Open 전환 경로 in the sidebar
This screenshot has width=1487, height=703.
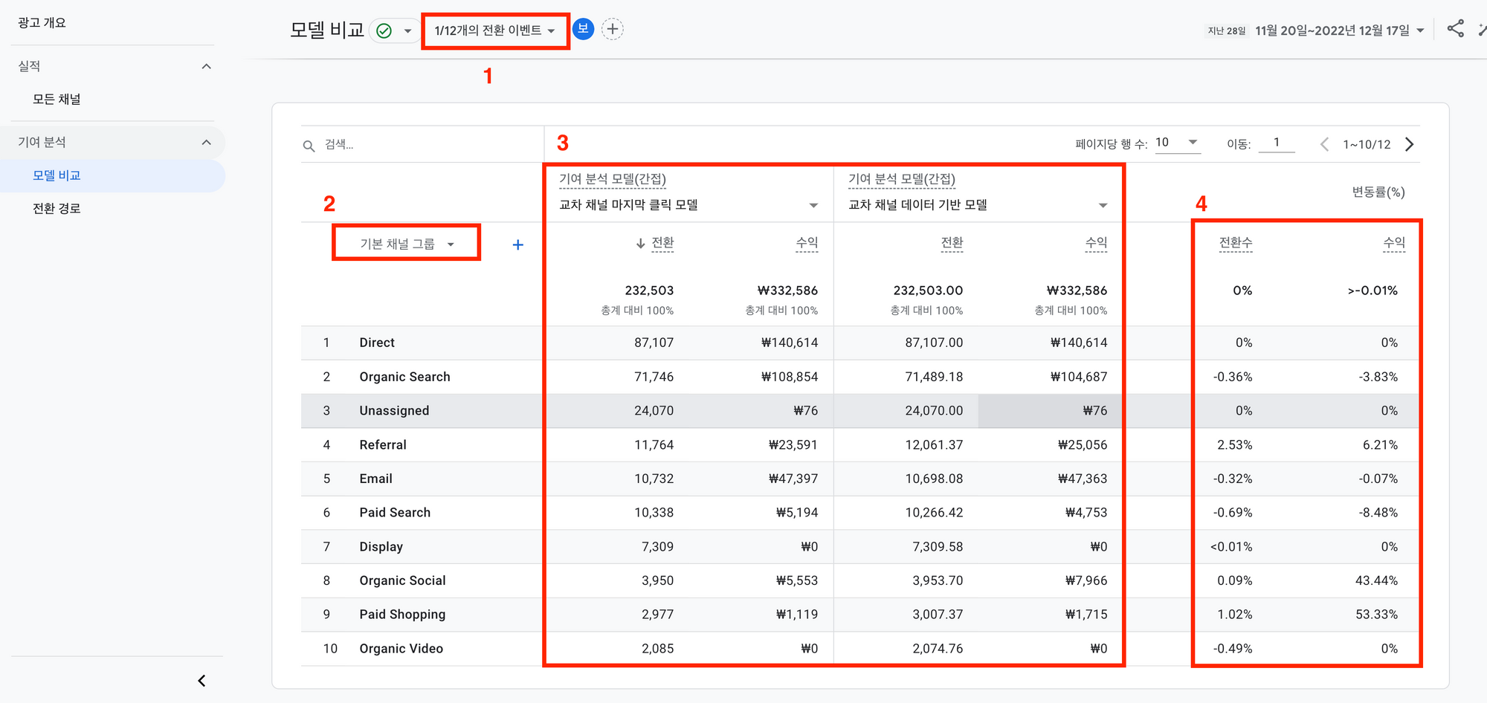57,208
